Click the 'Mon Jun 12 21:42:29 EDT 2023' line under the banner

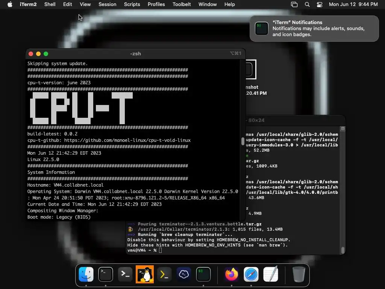coord(64,153)
